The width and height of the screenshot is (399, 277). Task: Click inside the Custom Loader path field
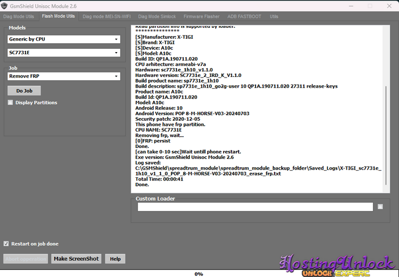click(x=255, y=207)
